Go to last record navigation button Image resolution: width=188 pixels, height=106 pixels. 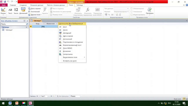pyautogui.click(x=51, y=96)
